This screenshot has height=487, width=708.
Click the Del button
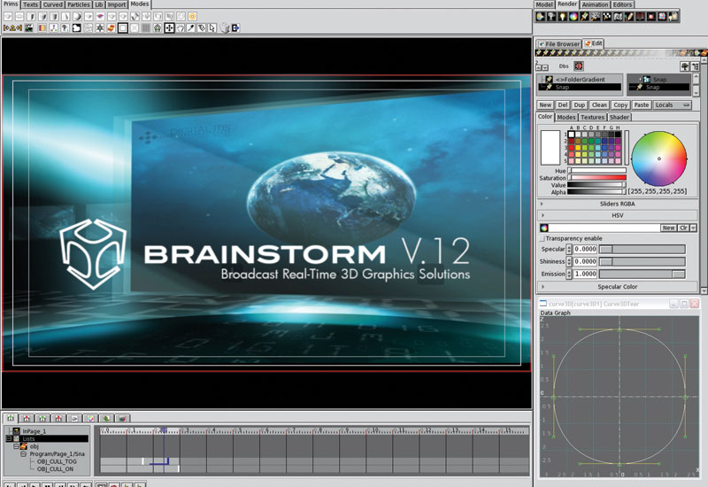563,104
